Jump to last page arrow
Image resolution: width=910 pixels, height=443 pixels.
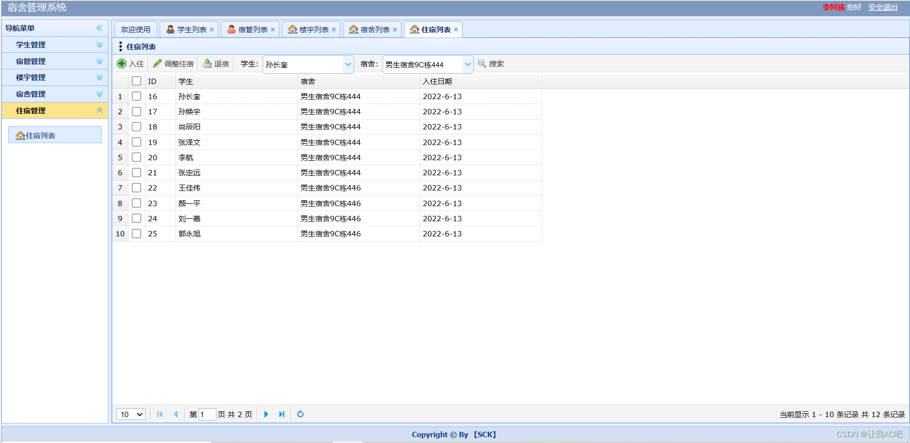tap(282, 414)
